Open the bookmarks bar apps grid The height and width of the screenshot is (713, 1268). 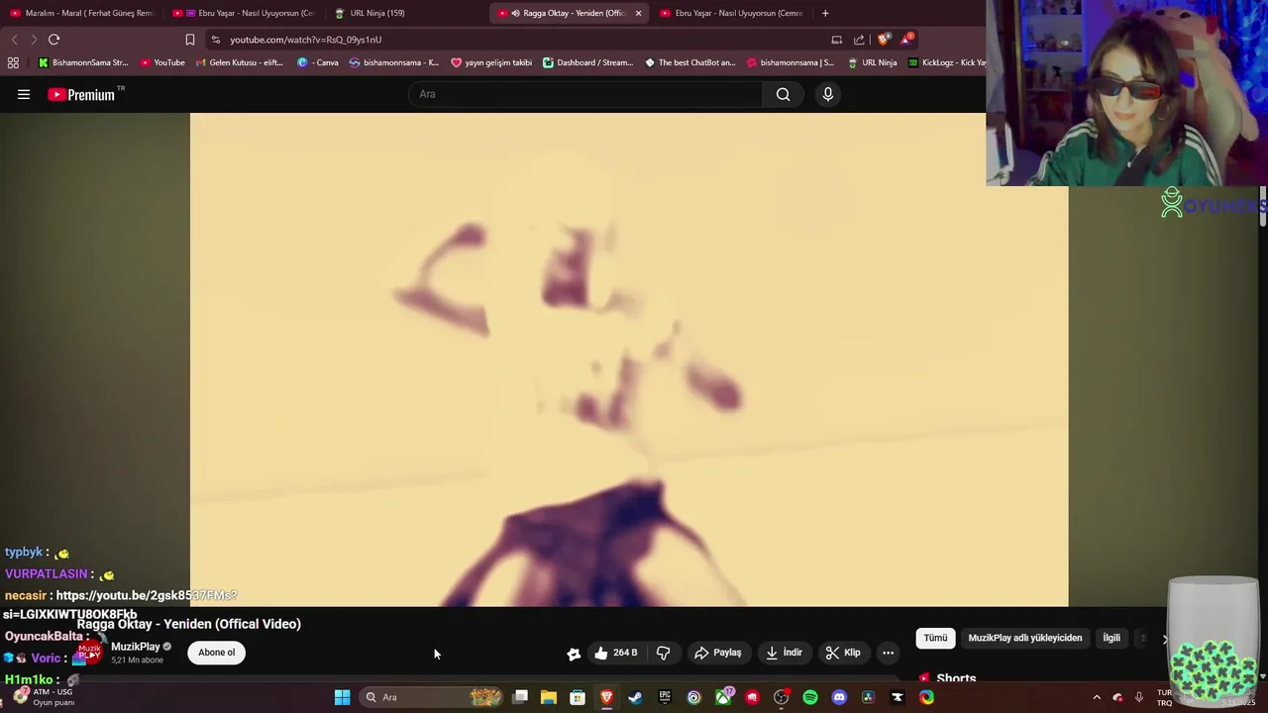coord(13,62)
